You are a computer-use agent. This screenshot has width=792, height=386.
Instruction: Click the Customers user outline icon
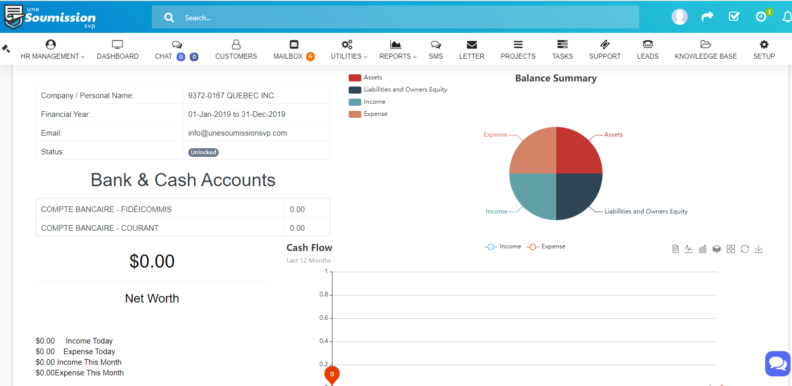236,45
